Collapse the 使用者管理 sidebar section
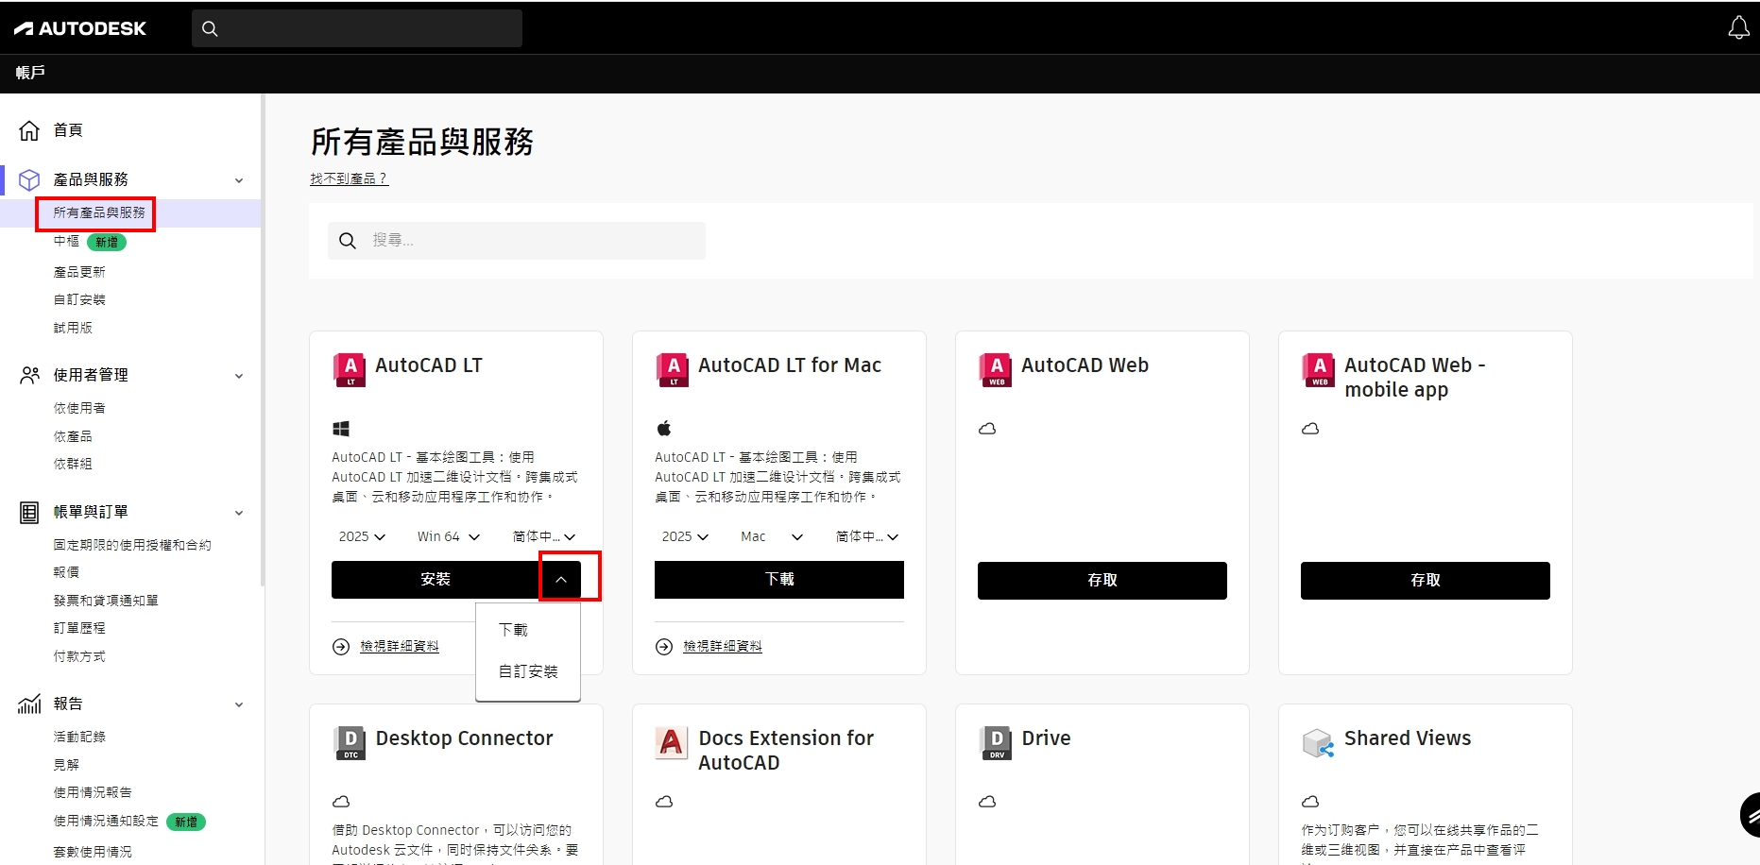This screenshot has height=865, width=1760. (x=239, y=376)
